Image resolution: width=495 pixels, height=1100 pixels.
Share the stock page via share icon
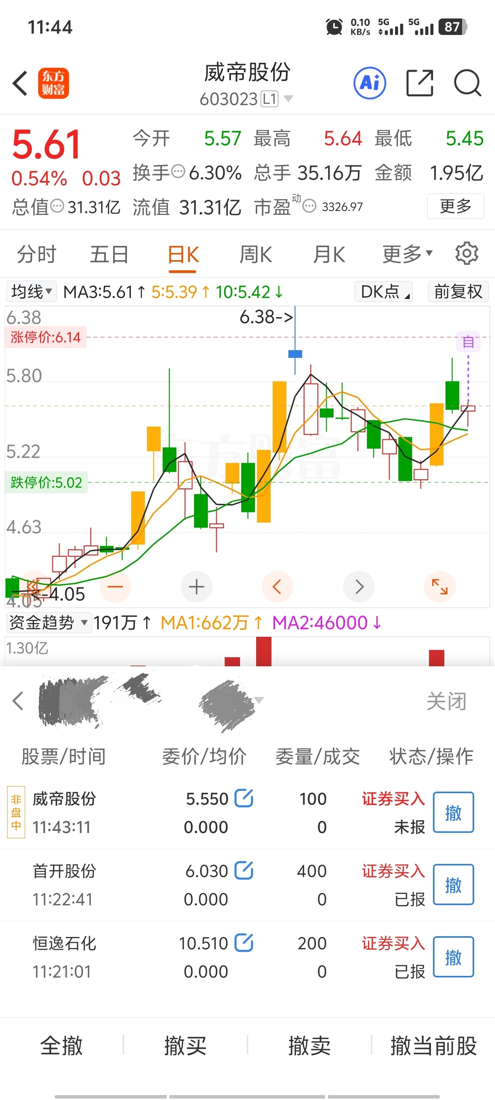coord(420,83)
